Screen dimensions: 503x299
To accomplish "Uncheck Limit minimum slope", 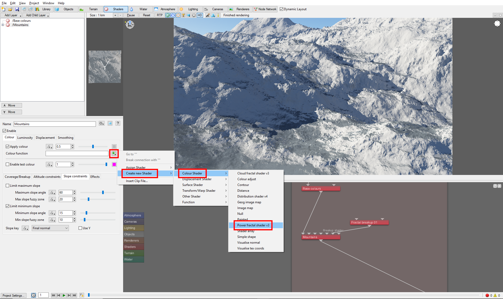I will [8, 206].
